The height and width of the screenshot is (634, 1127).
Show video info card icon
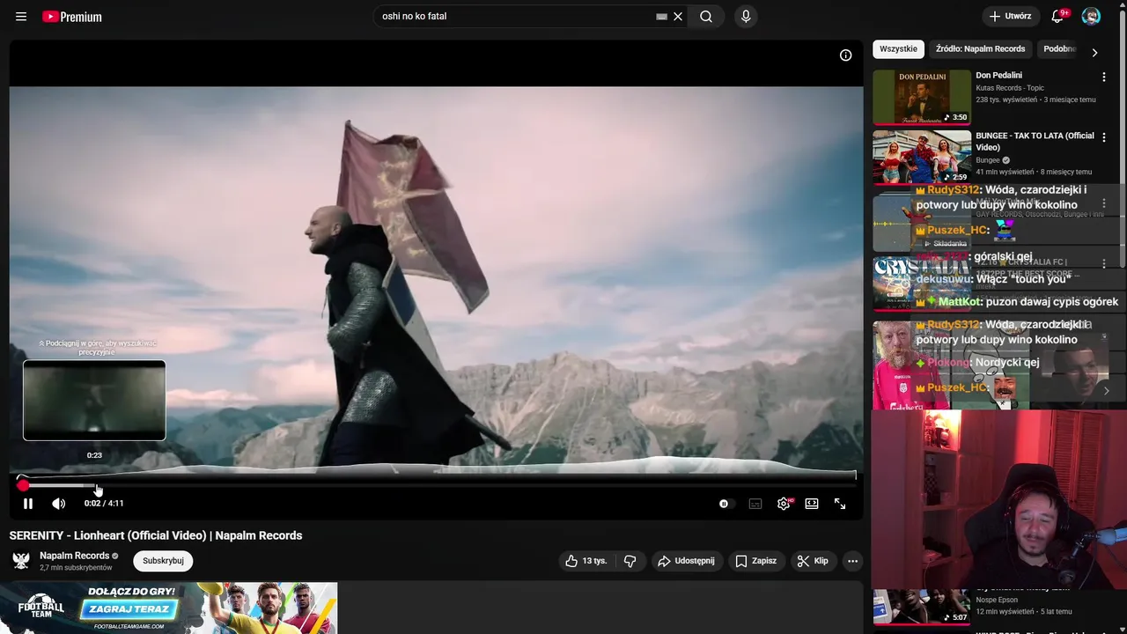845,55
